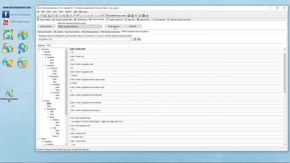
Task: Select Document options sub-tab
Action: coord(72,32)
